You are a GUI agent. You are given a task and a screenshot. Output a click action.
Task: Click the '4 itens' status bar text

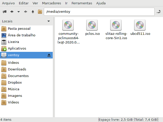point(6,120)
